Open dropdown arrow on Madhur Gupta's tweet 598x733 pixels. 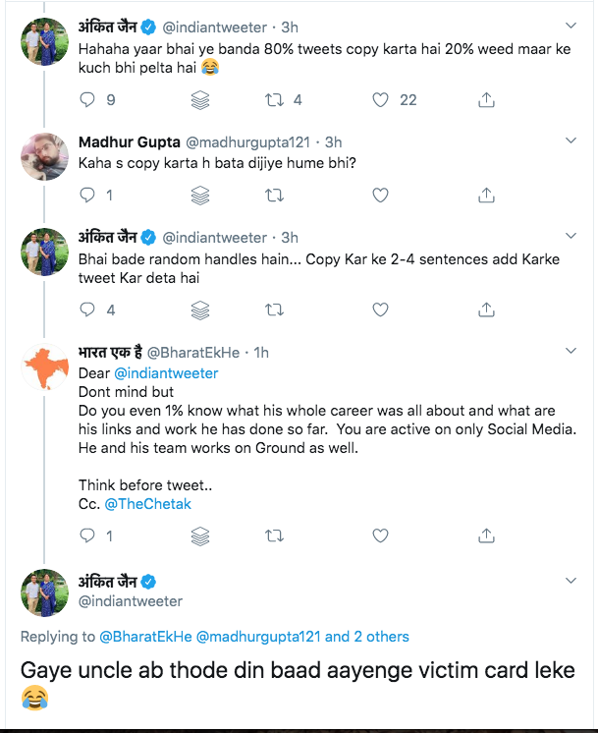pos(572,141)
